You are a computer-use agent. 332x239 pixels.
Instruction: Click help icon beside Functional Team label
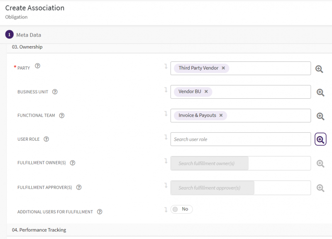[x=62, y=115]
